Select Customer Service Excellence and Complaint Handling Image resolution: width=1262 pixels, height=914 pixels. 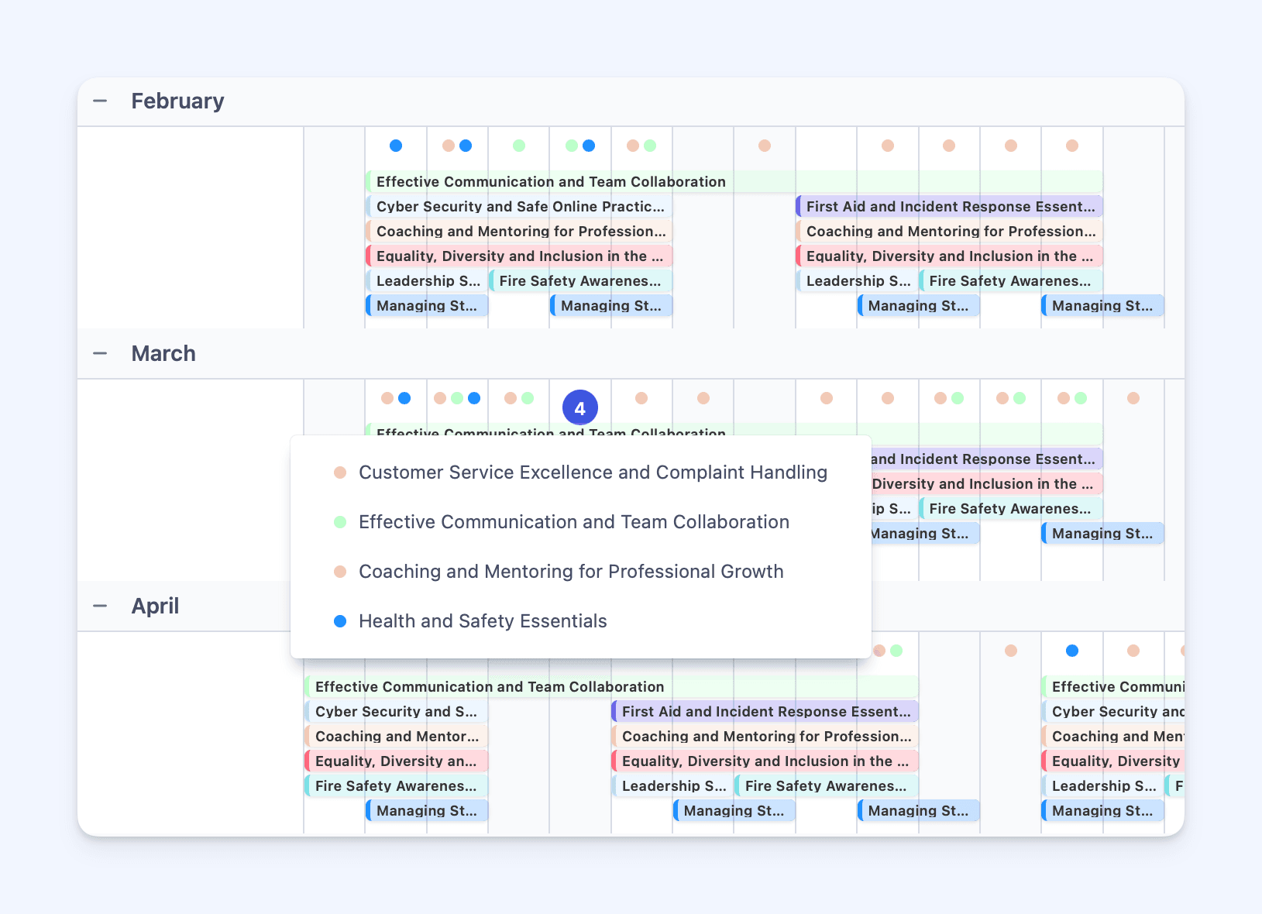[593, 472]
